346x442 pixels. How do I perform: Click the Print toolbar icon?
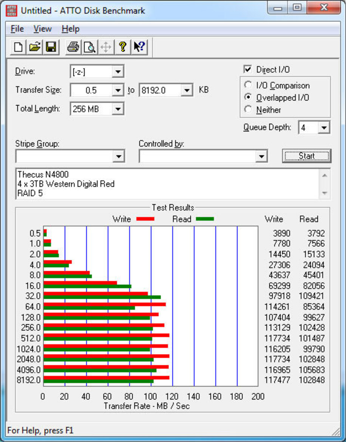[x=73, y=47]
